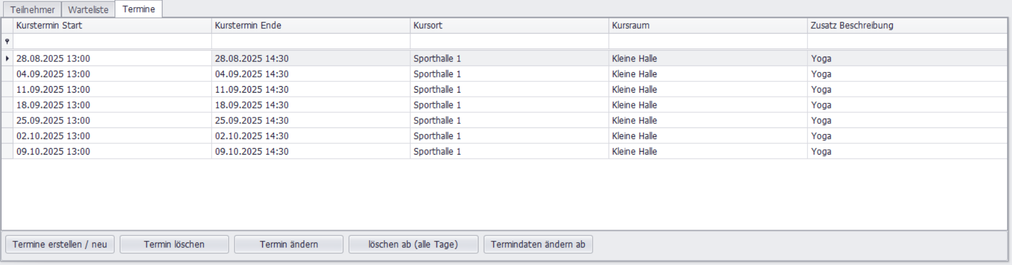Image resolution: width=1012 pixels, height=265 pixels.
Task: Click the current row indicator arrow
Action: [x=7, y=58]
